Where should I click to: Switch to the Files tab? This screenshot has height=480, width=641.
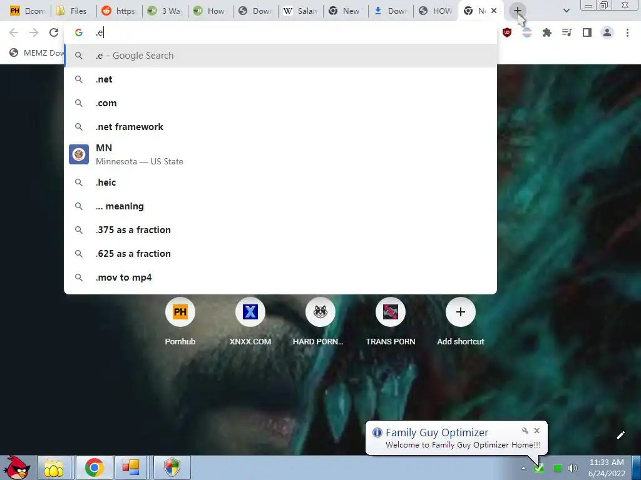click(73, 11)
